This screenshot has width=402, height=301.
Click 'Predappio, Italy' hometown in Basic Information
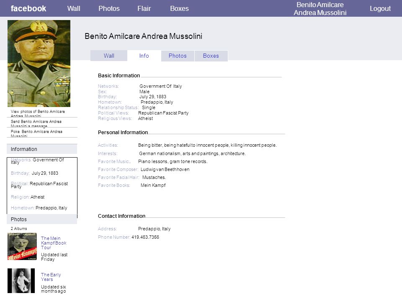(157, 102)
